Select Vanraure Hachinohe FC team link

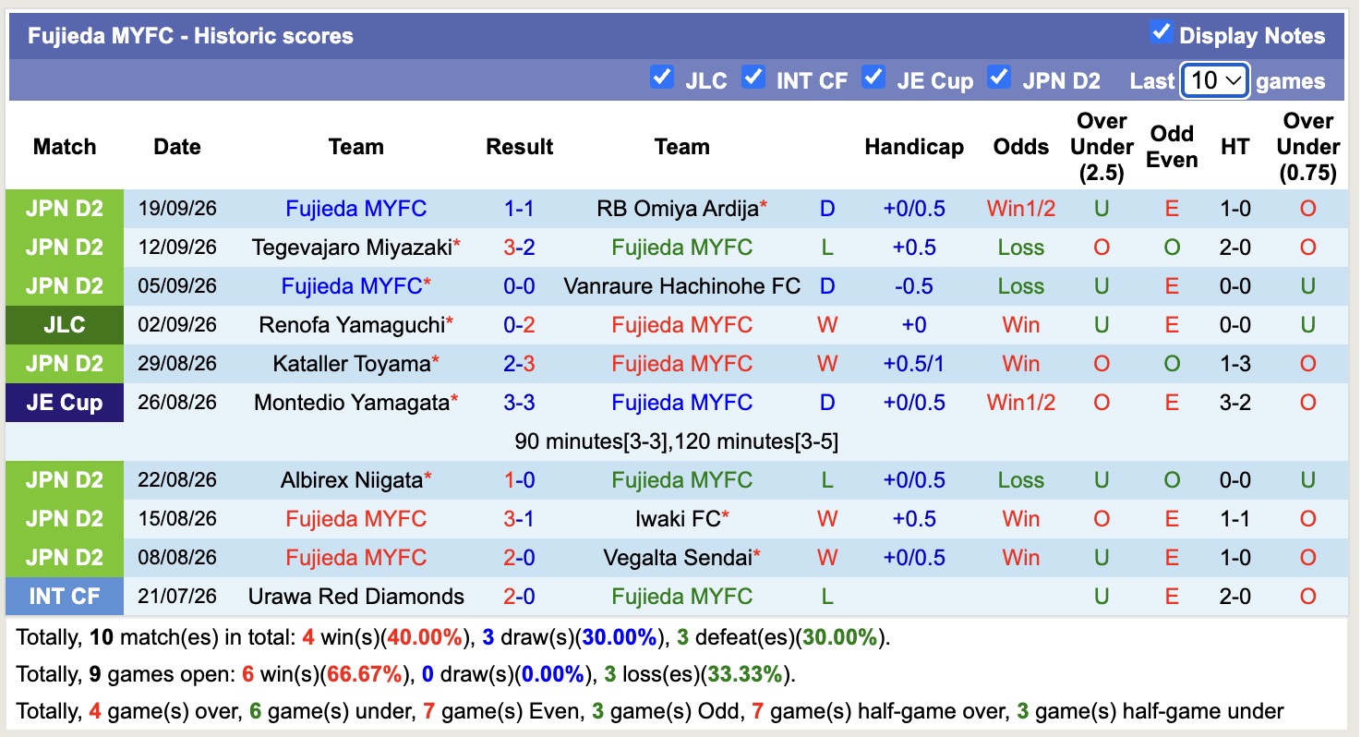pos(682,286)
